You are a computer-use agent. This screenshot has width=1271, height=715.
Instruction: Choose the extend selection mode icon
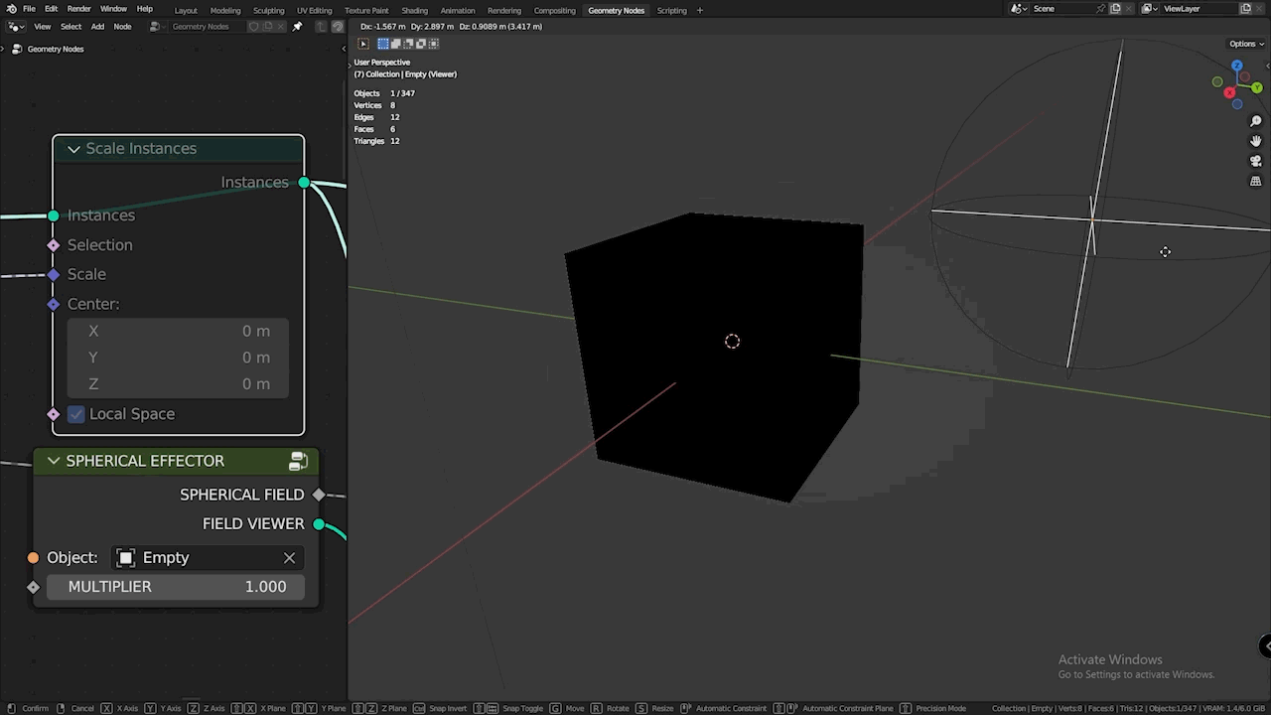tap(396, 44)
